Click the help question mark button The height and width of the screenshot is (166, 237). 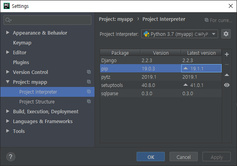[11, 157]
